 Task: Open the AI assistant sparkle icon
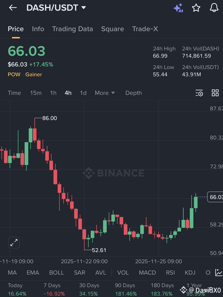[178, 8]
